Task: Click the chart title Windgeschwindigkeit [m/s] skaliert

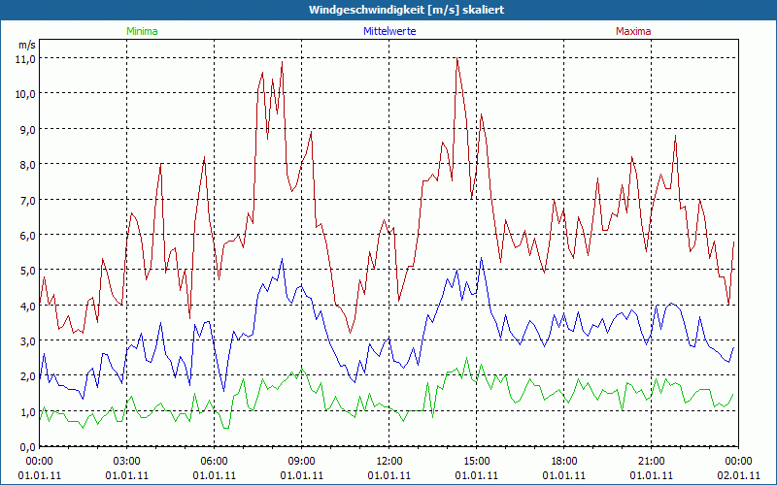Action: [x=406, y=10]
